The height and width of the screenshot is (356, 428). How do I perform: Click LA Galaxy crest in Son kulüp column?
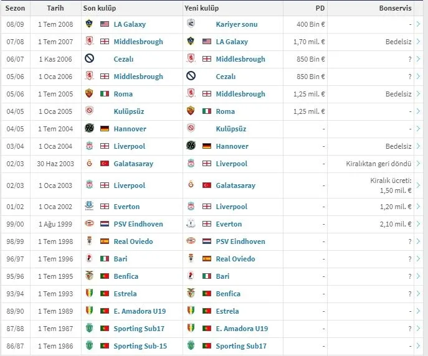pyautogui.click(x=89, y=24)
